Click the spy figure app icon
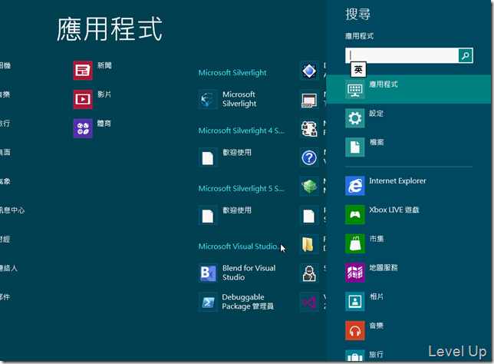This screenshot has height=364, width=494. pyautogui.click(x=309, y=273)
